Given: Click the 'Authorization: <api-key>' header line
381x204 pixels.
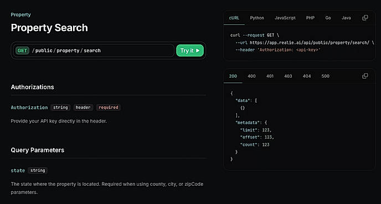Looking at the screenshot, I should pos(278,50).
